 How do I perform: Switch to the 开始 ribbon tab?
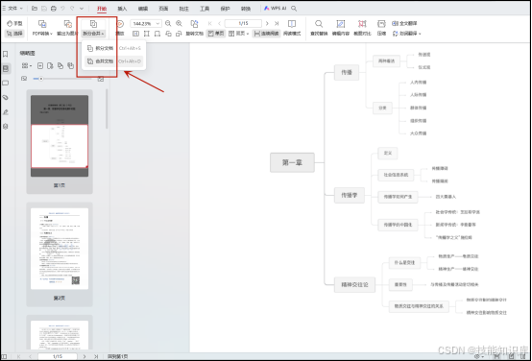click(x=102, y=9)
